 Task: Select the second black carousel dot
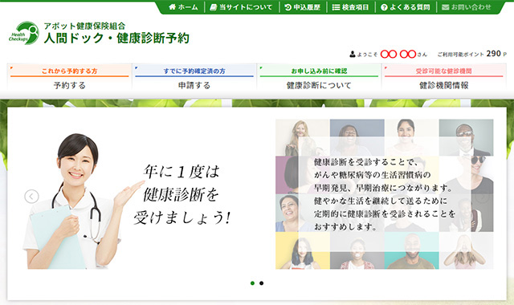(261, 283)
